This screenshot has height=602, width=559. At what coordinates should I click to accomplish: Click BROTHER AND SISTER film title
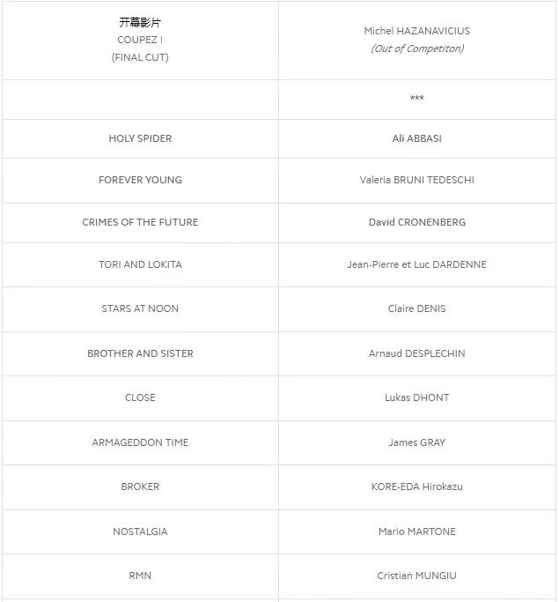(140, 353)
